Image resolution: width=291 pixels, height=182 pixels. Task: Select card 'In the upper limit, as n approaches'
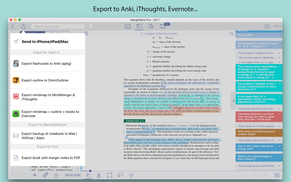(259, 99)
